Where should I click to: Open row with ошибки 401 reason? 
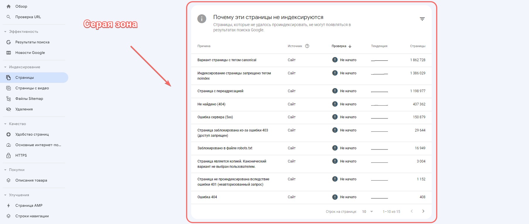click(x=311, y=182)
